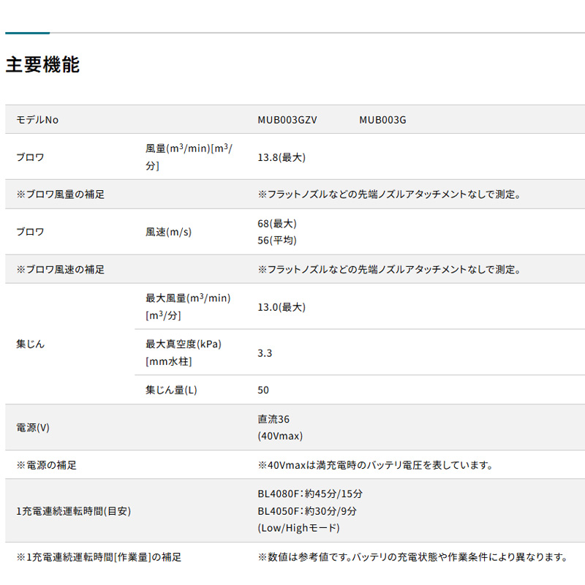Click the 13.8(最大) blower air volume value

282,157
